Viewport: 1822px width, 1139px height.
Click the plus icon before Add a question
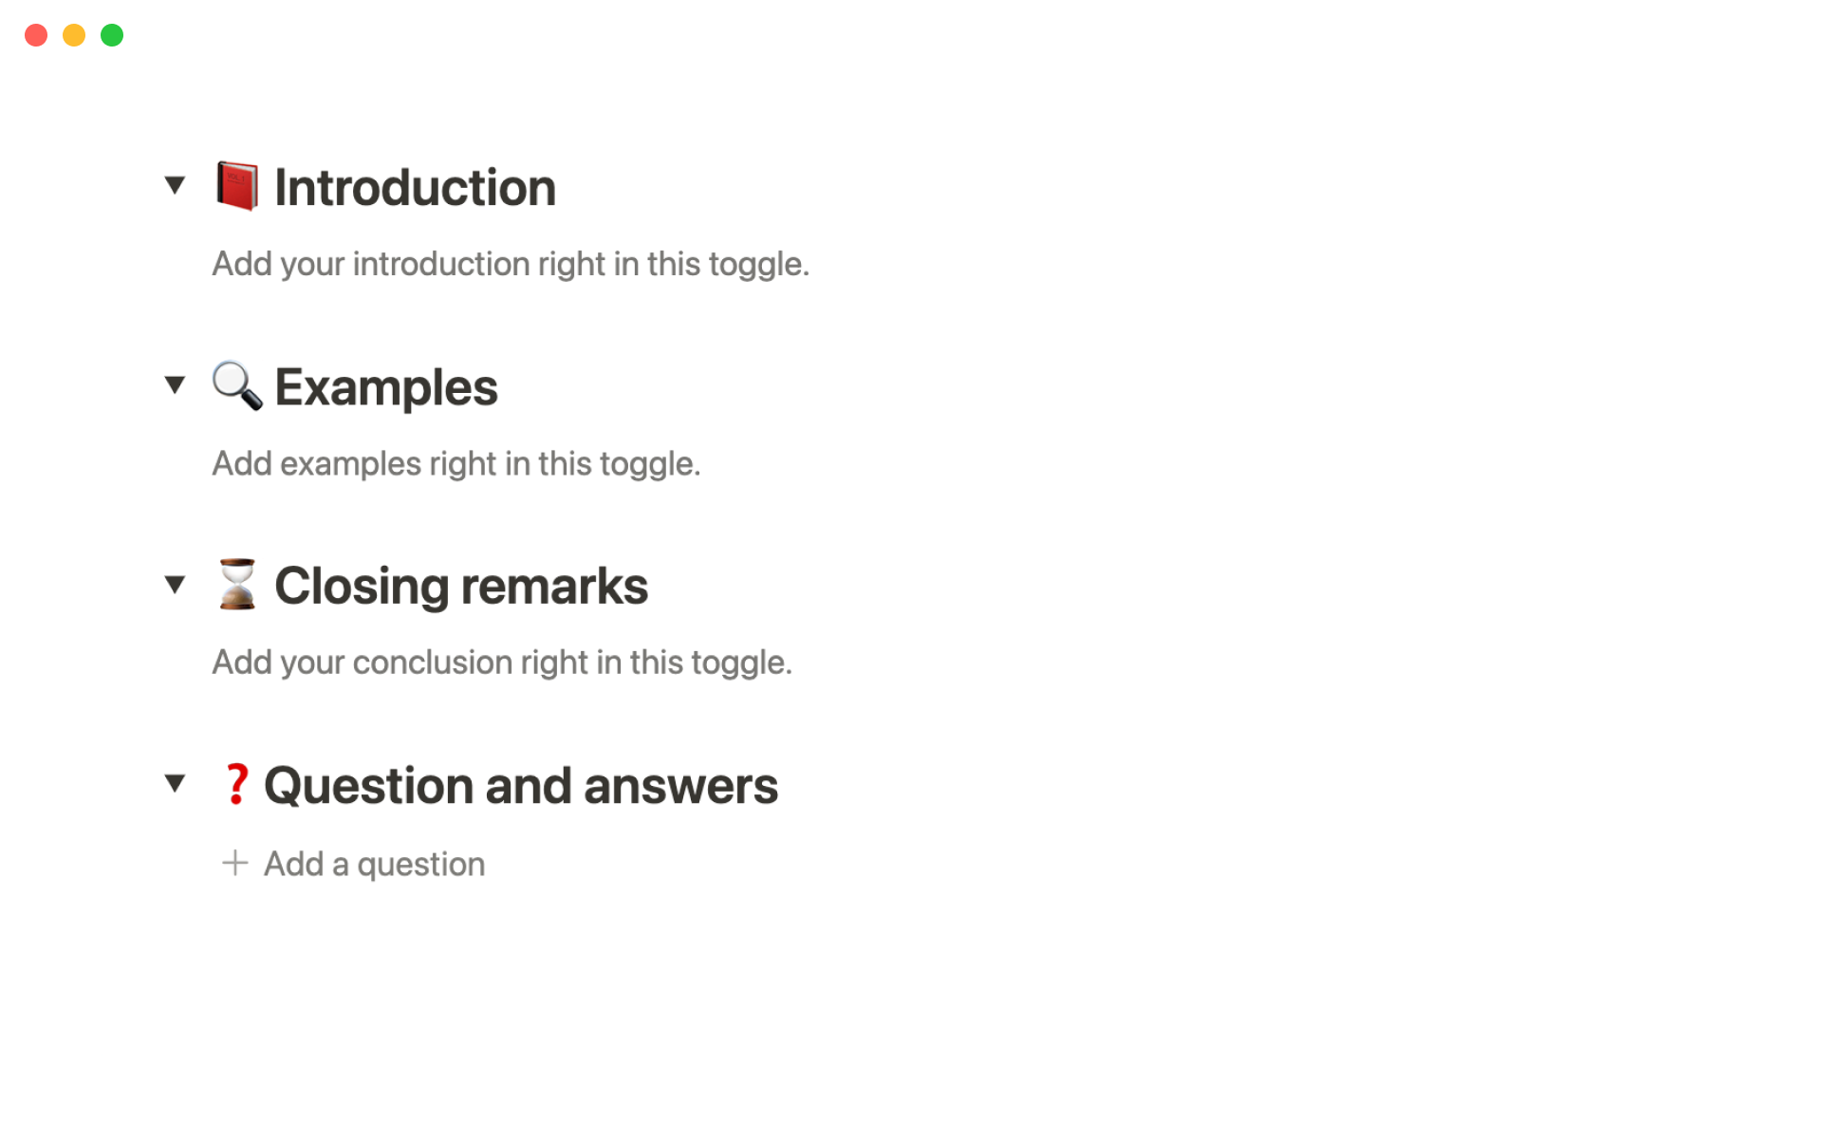point(234,863)
